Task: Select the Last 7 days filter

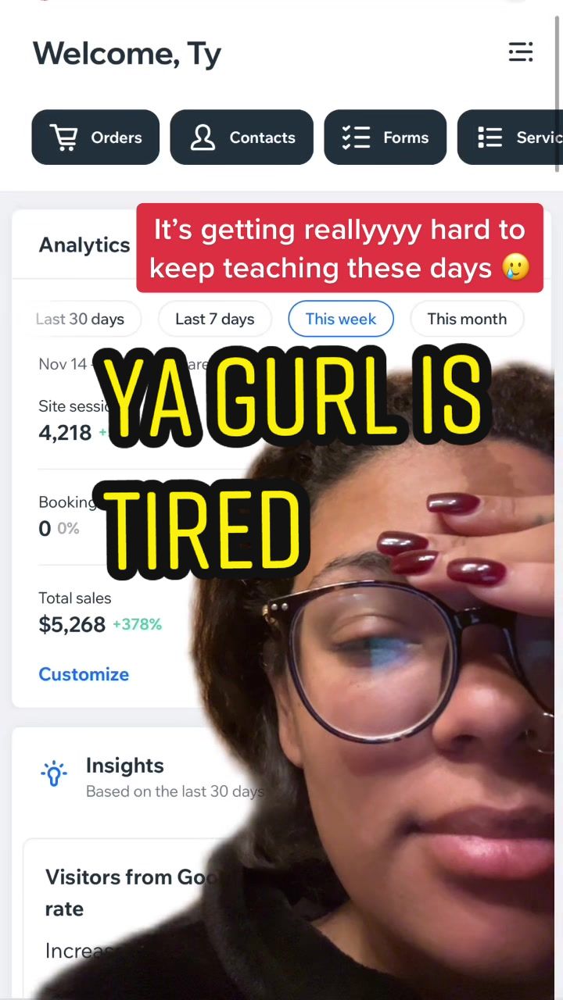Action: click(215, 319)
